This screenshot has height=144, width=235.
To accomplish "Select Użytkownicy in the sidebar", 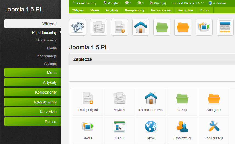I will pos(46,40).
